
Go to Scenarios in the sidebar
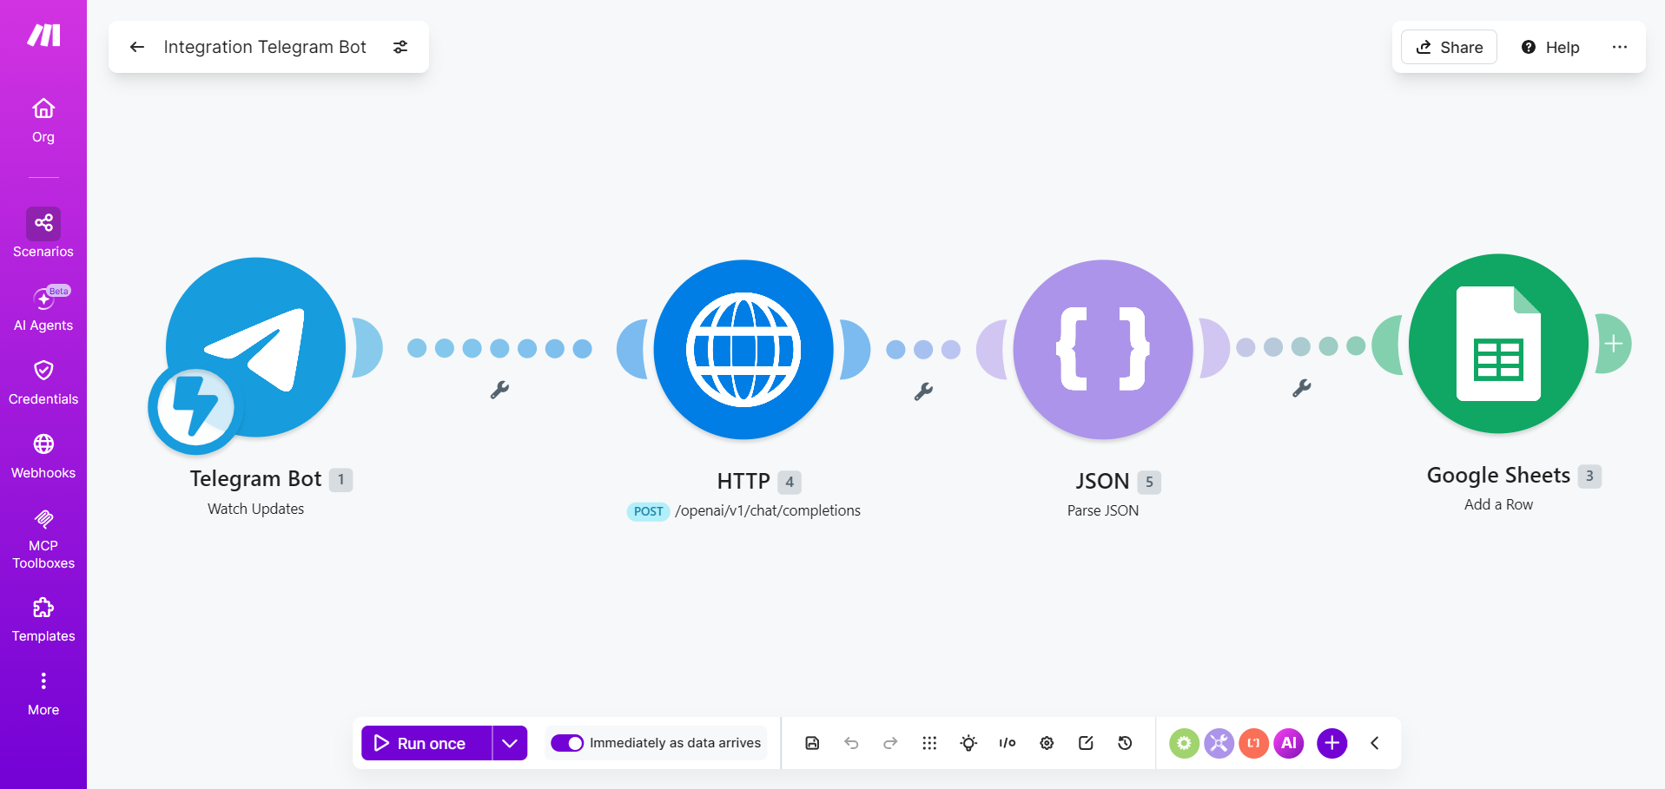[43, 233]
